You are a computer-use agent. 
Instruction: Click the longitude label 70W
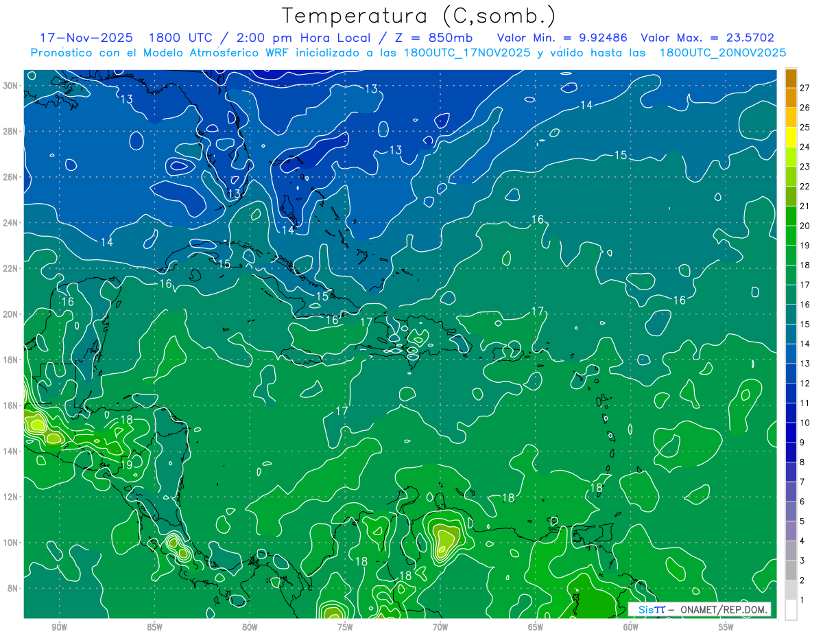pos(440,627)
